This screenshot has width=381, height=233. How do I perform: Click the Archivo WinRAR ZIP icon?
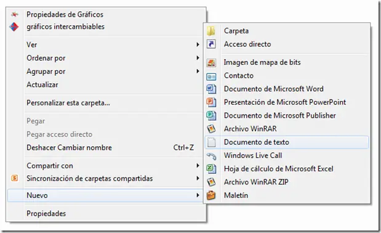[x=211, y=182]
